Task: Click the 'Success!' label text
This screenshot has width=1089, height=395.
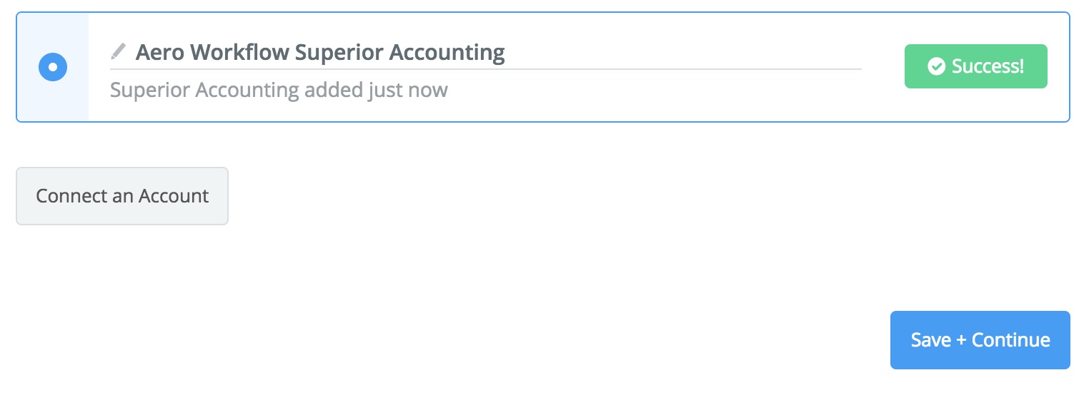Action: click(988, 66)
